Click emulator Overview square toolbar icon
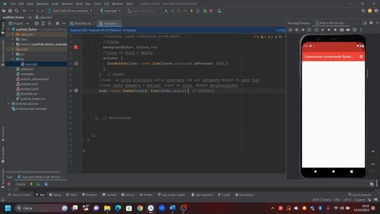This screenshot has width=380, height=214. 335,30
